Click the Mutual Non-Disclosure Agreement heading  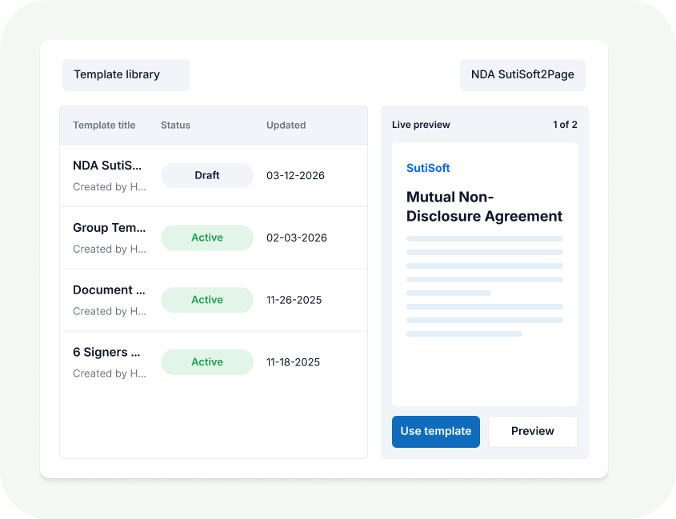tap(484, 206)
